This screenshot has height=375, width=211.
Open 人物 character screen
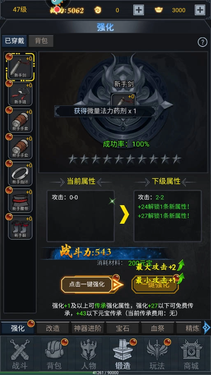(89, 354)
